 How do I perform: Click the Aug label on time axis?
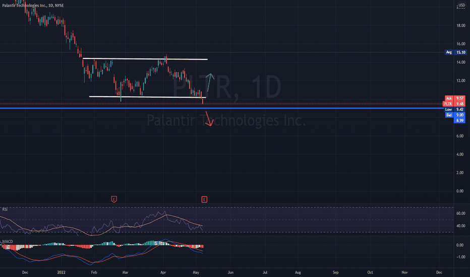(298, 272)
